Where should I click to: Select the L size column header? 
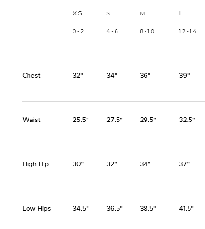tap(181, 13)
